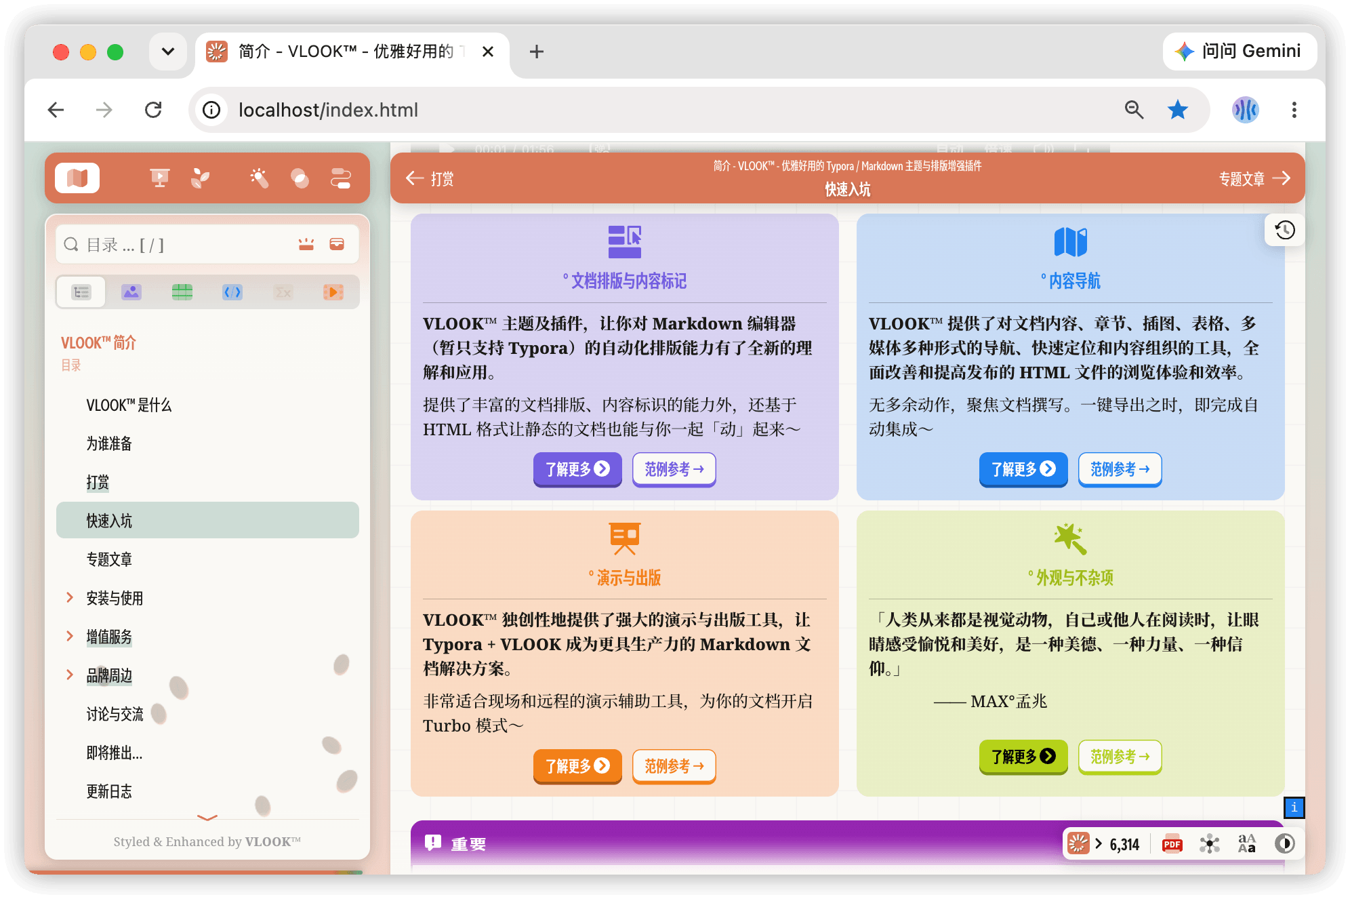
Task: Select 打赏 in outline
Action: pos(98,482)
